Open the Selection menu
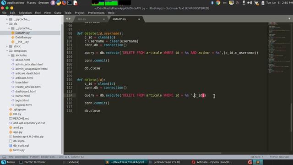Screen dimensions: 293x165 point(25,13)
